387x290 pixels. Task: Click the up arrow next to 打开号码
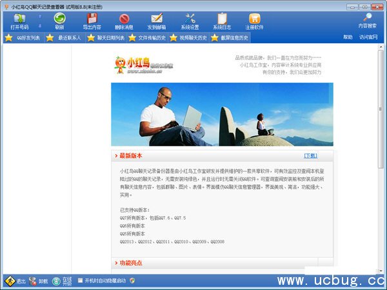[x=40, y=17]
